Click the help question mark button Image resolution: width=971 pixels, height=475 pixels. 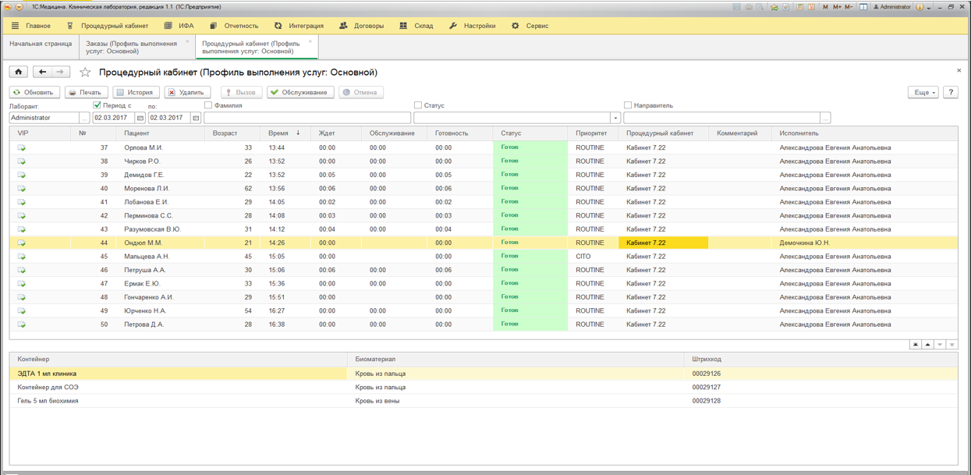[x=951, y=92]
